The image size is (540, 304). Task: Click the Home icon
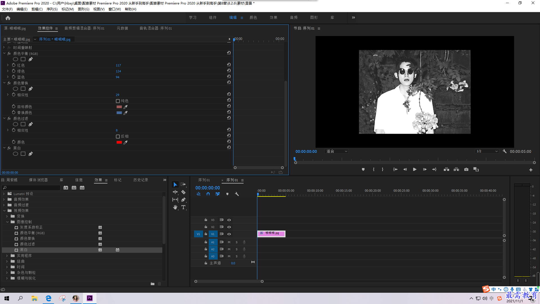(x=8, y=18)
